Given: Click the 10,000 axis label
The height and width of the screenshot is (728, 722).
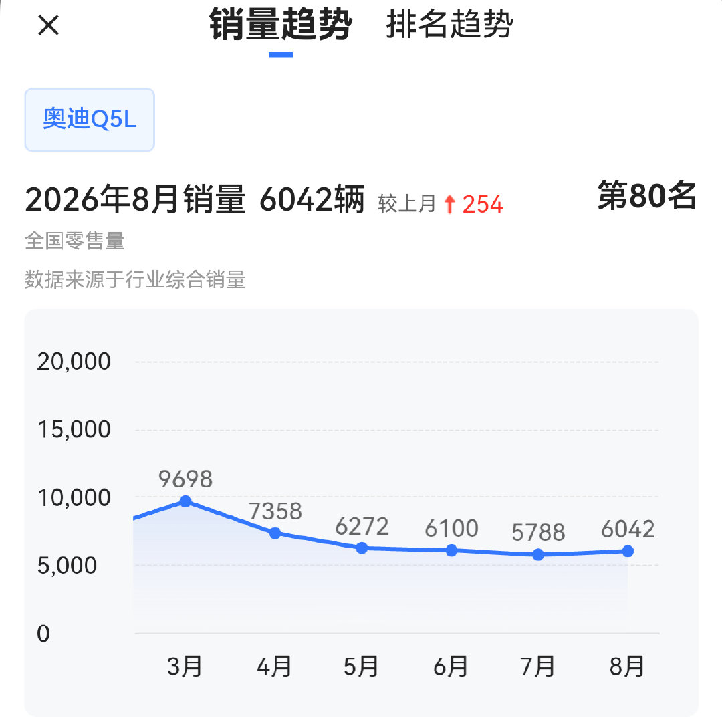Looking at the screenshot, I should [74, 498].
